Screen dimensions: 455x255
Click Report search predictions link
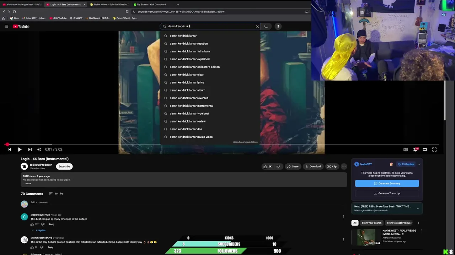(x=245, y=142)
